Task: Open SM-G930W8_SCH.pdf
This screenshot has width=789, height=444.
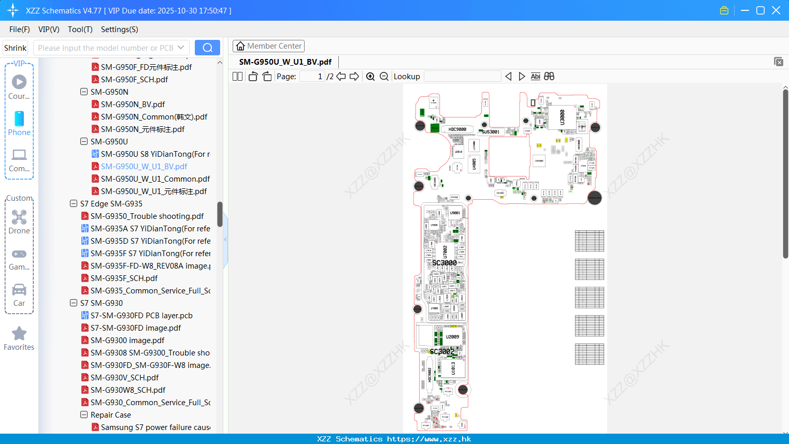Action: (128, 390)
